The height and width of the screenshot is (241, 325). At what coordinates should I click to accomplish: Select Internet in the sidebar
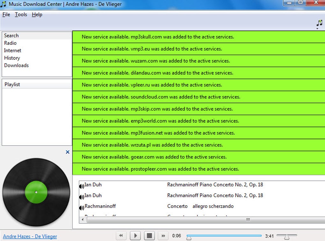click(x=37, y=51)
